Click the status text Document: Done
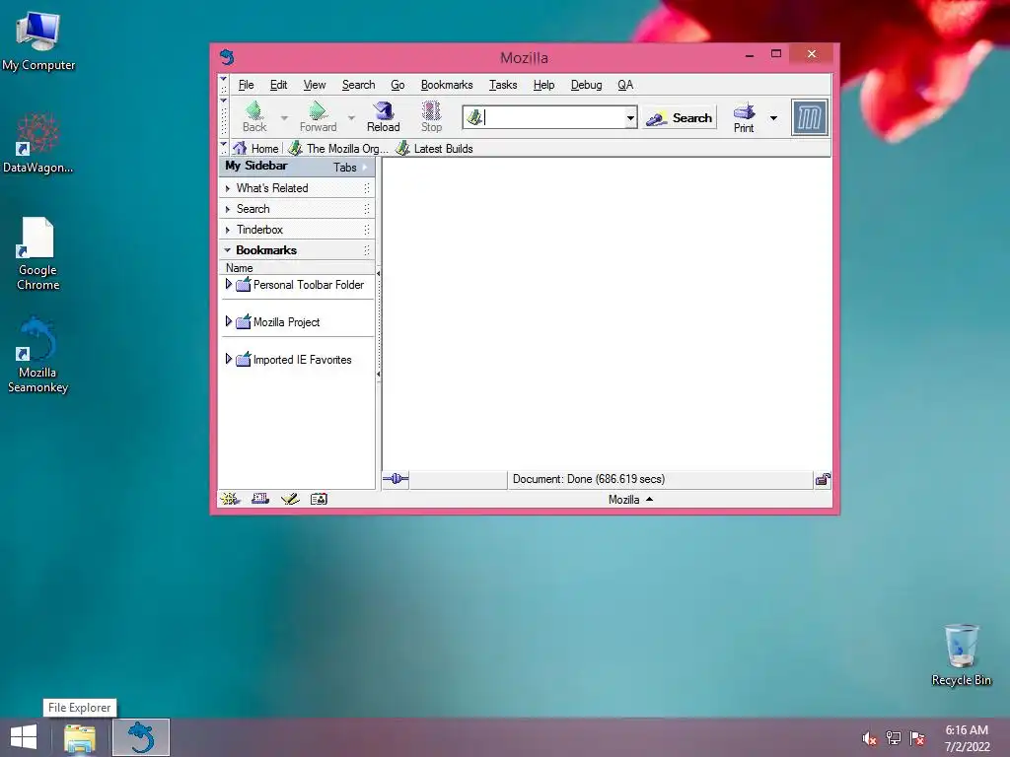 [x=589, y=479]
